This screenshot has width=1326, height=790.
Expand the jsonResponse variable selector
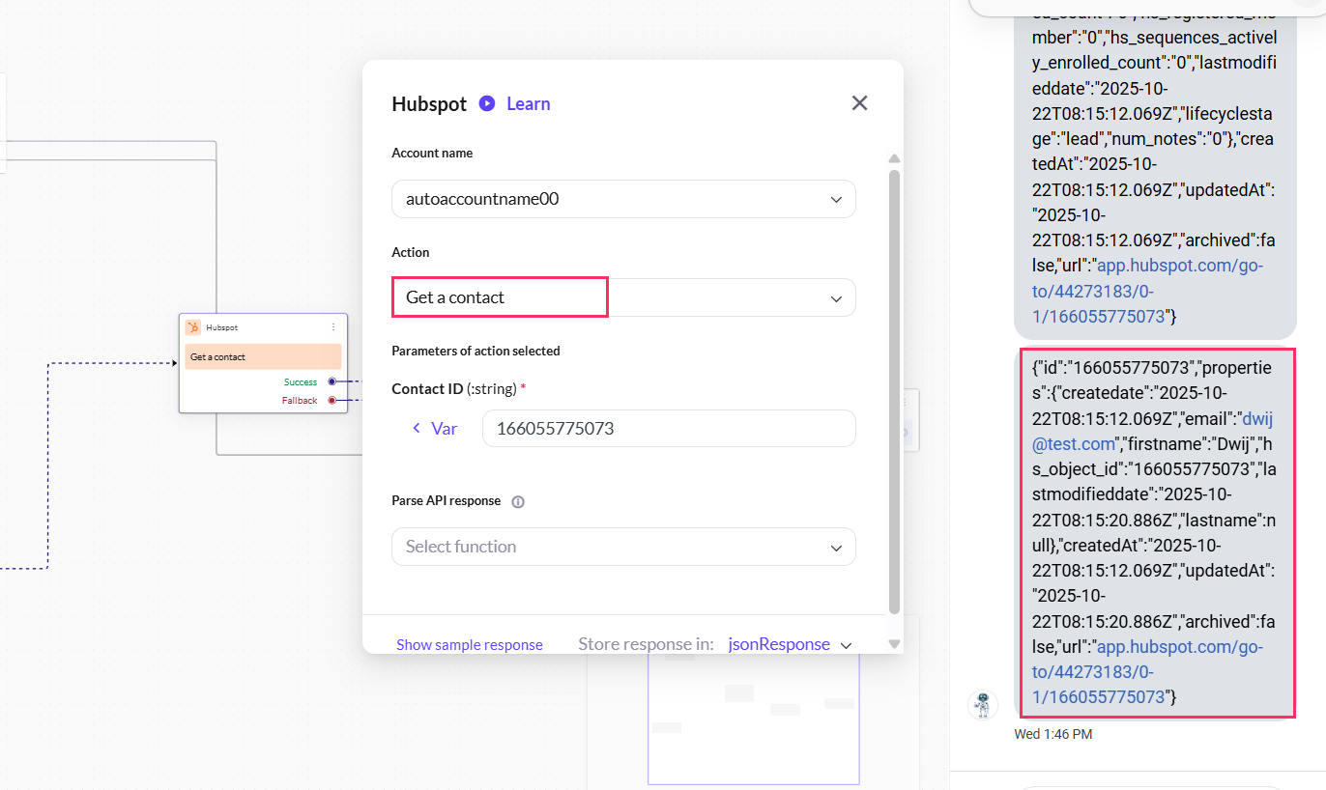click(x=847, y=645)
